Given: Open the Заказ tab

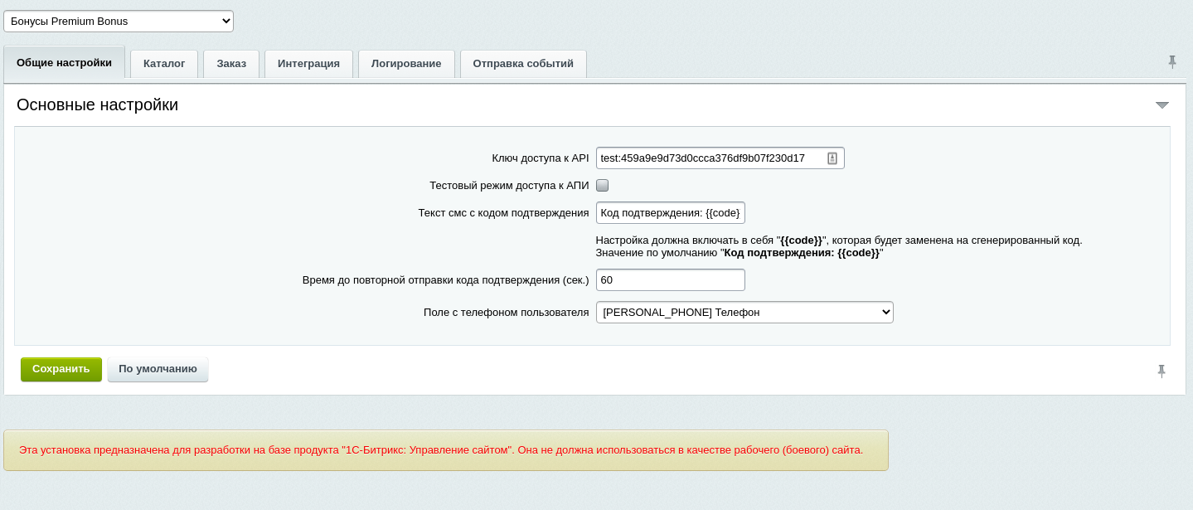Looking at the screenshot, I should (231, 64).
